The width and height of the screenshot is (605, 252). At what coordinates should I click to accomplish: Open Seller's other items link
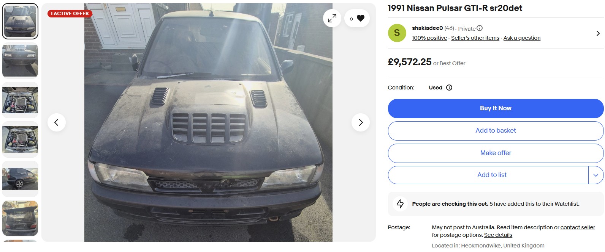(475, 38)
